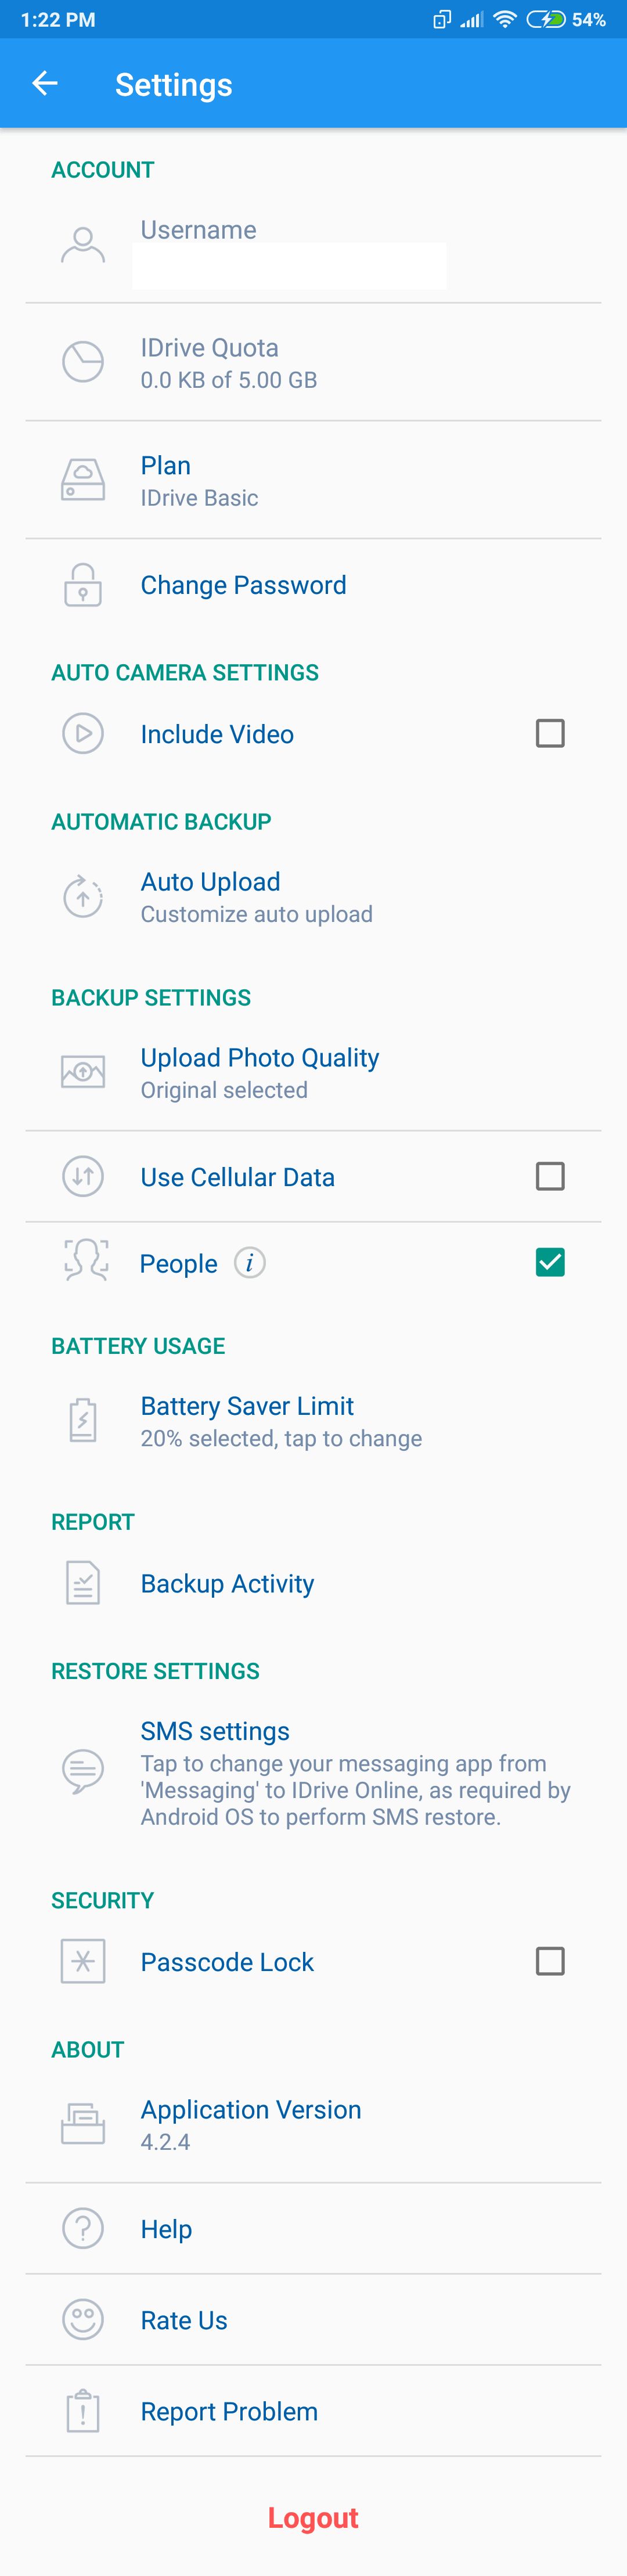627x2576 pixels.
Task: Check the Use Cellular Data box
Action: [550, 1176]
